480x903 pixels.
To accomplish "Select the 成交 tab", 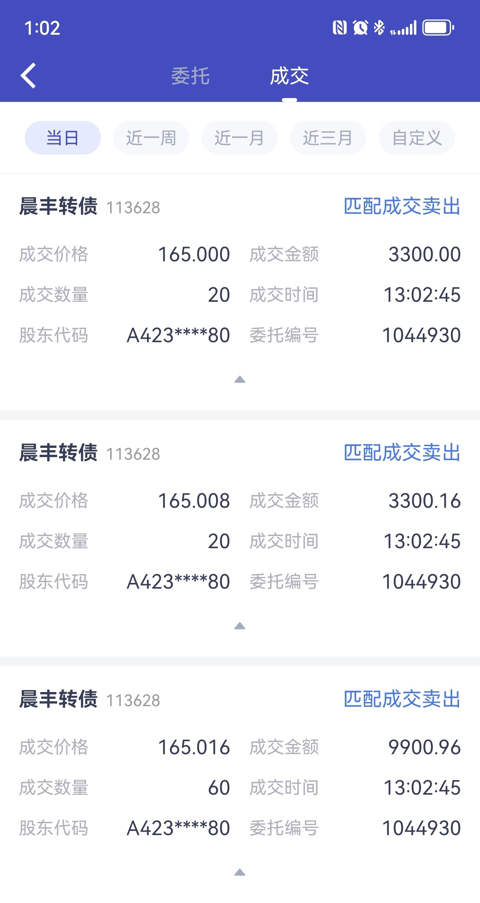I will [x=289, y=76].
